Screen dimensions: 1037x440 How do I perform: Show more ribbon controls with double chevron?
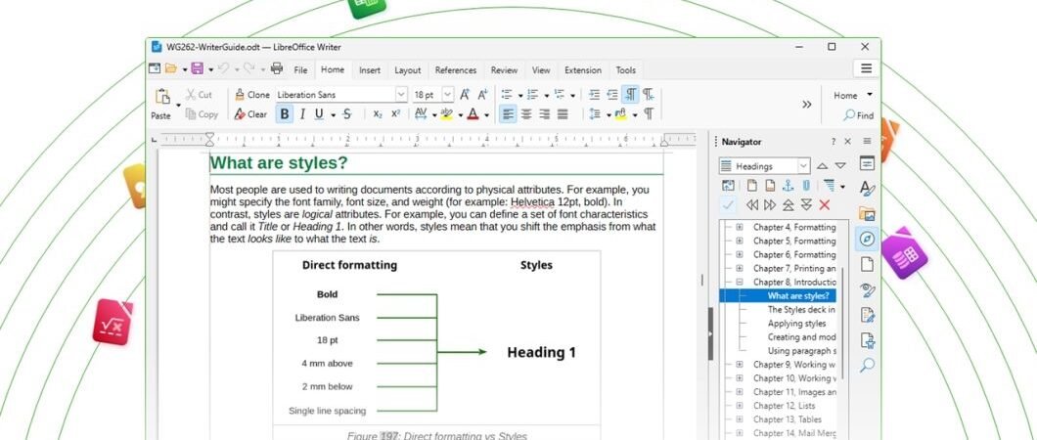tap(807, 105)
